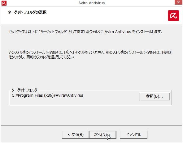Click the target folder path C:¥Program Files (x86)¥Avira¥Antivirus
Image resolution: width=183 pixels, height=143 pixels.
(x=47, y=95)
